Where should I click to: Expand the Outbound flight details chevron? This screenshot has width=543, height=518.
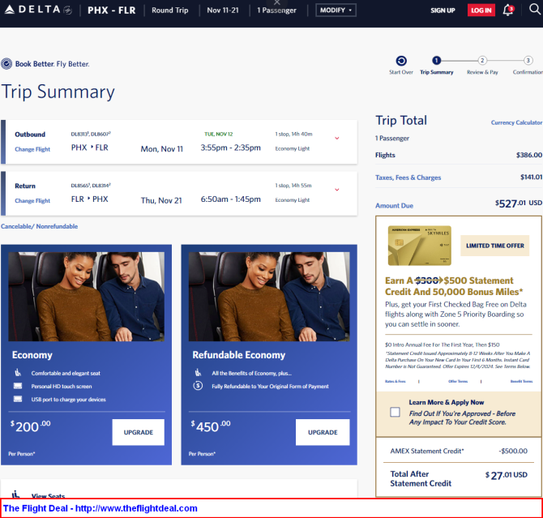[337, 139]
